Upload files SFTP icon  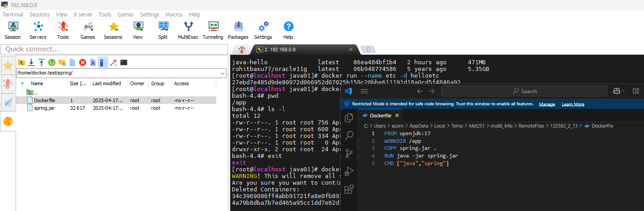click(x=42, y=62)
